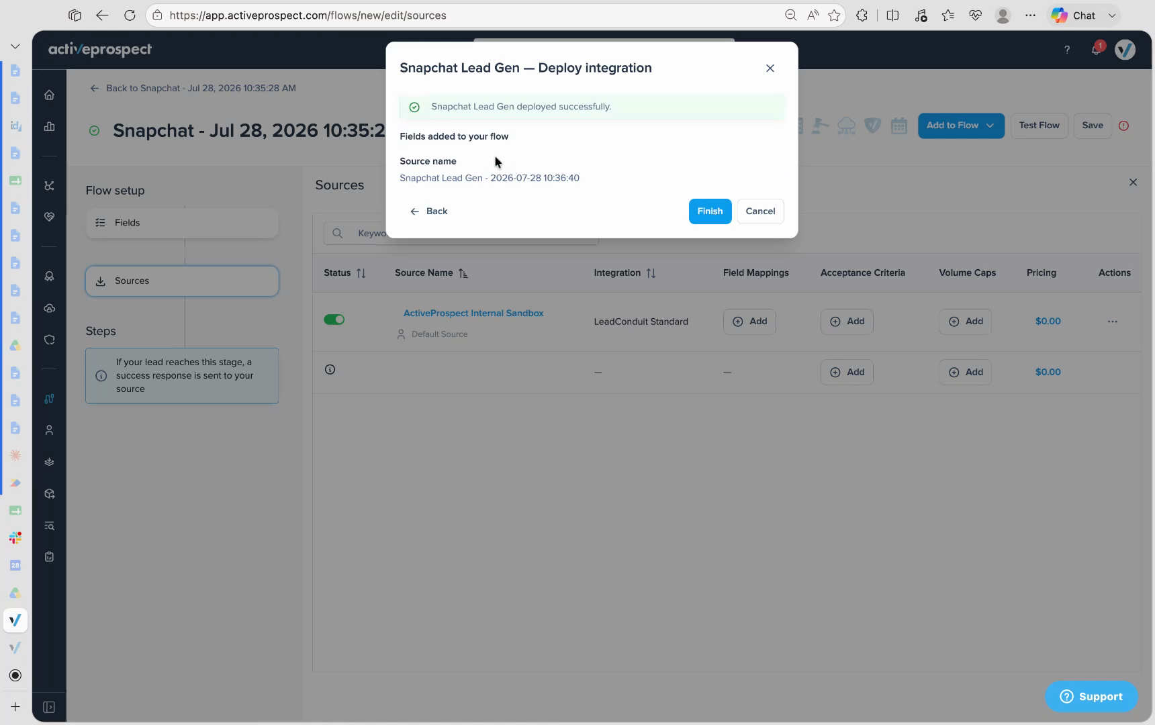Image resolution: width=1155 pixels, height=725 pixels.
Task: Open notifications bell
Action: [1096, 50]
